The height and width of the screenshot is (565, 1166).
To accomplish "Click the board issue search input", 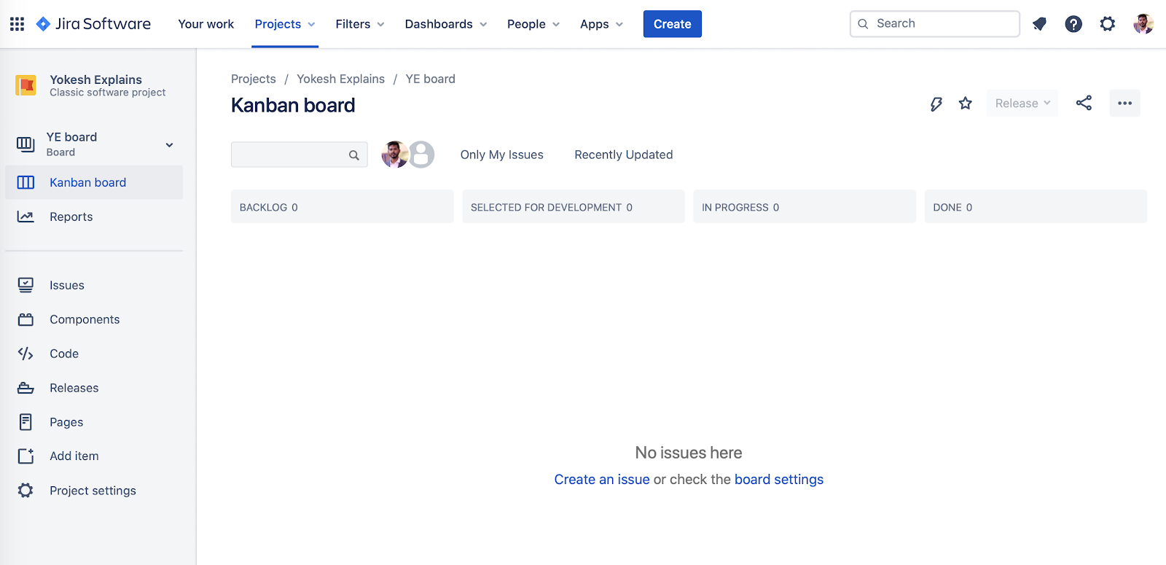I will [x=300, y=155].
